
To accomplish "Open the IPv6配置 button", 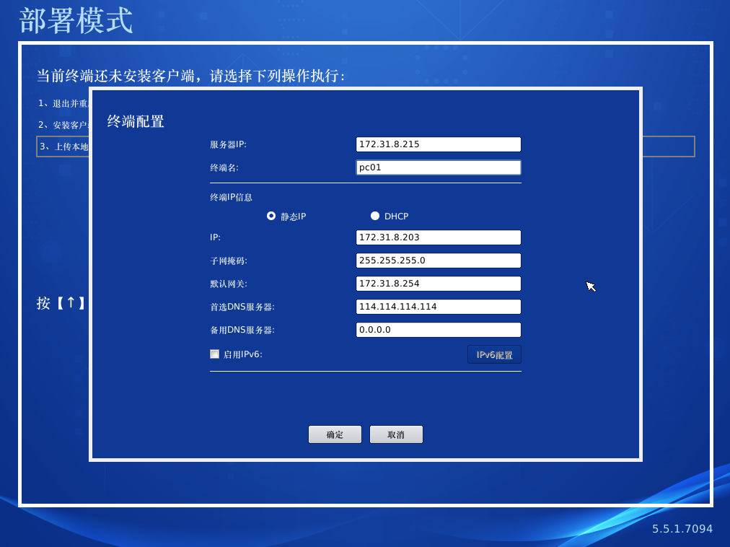I will tap(494, 354).
